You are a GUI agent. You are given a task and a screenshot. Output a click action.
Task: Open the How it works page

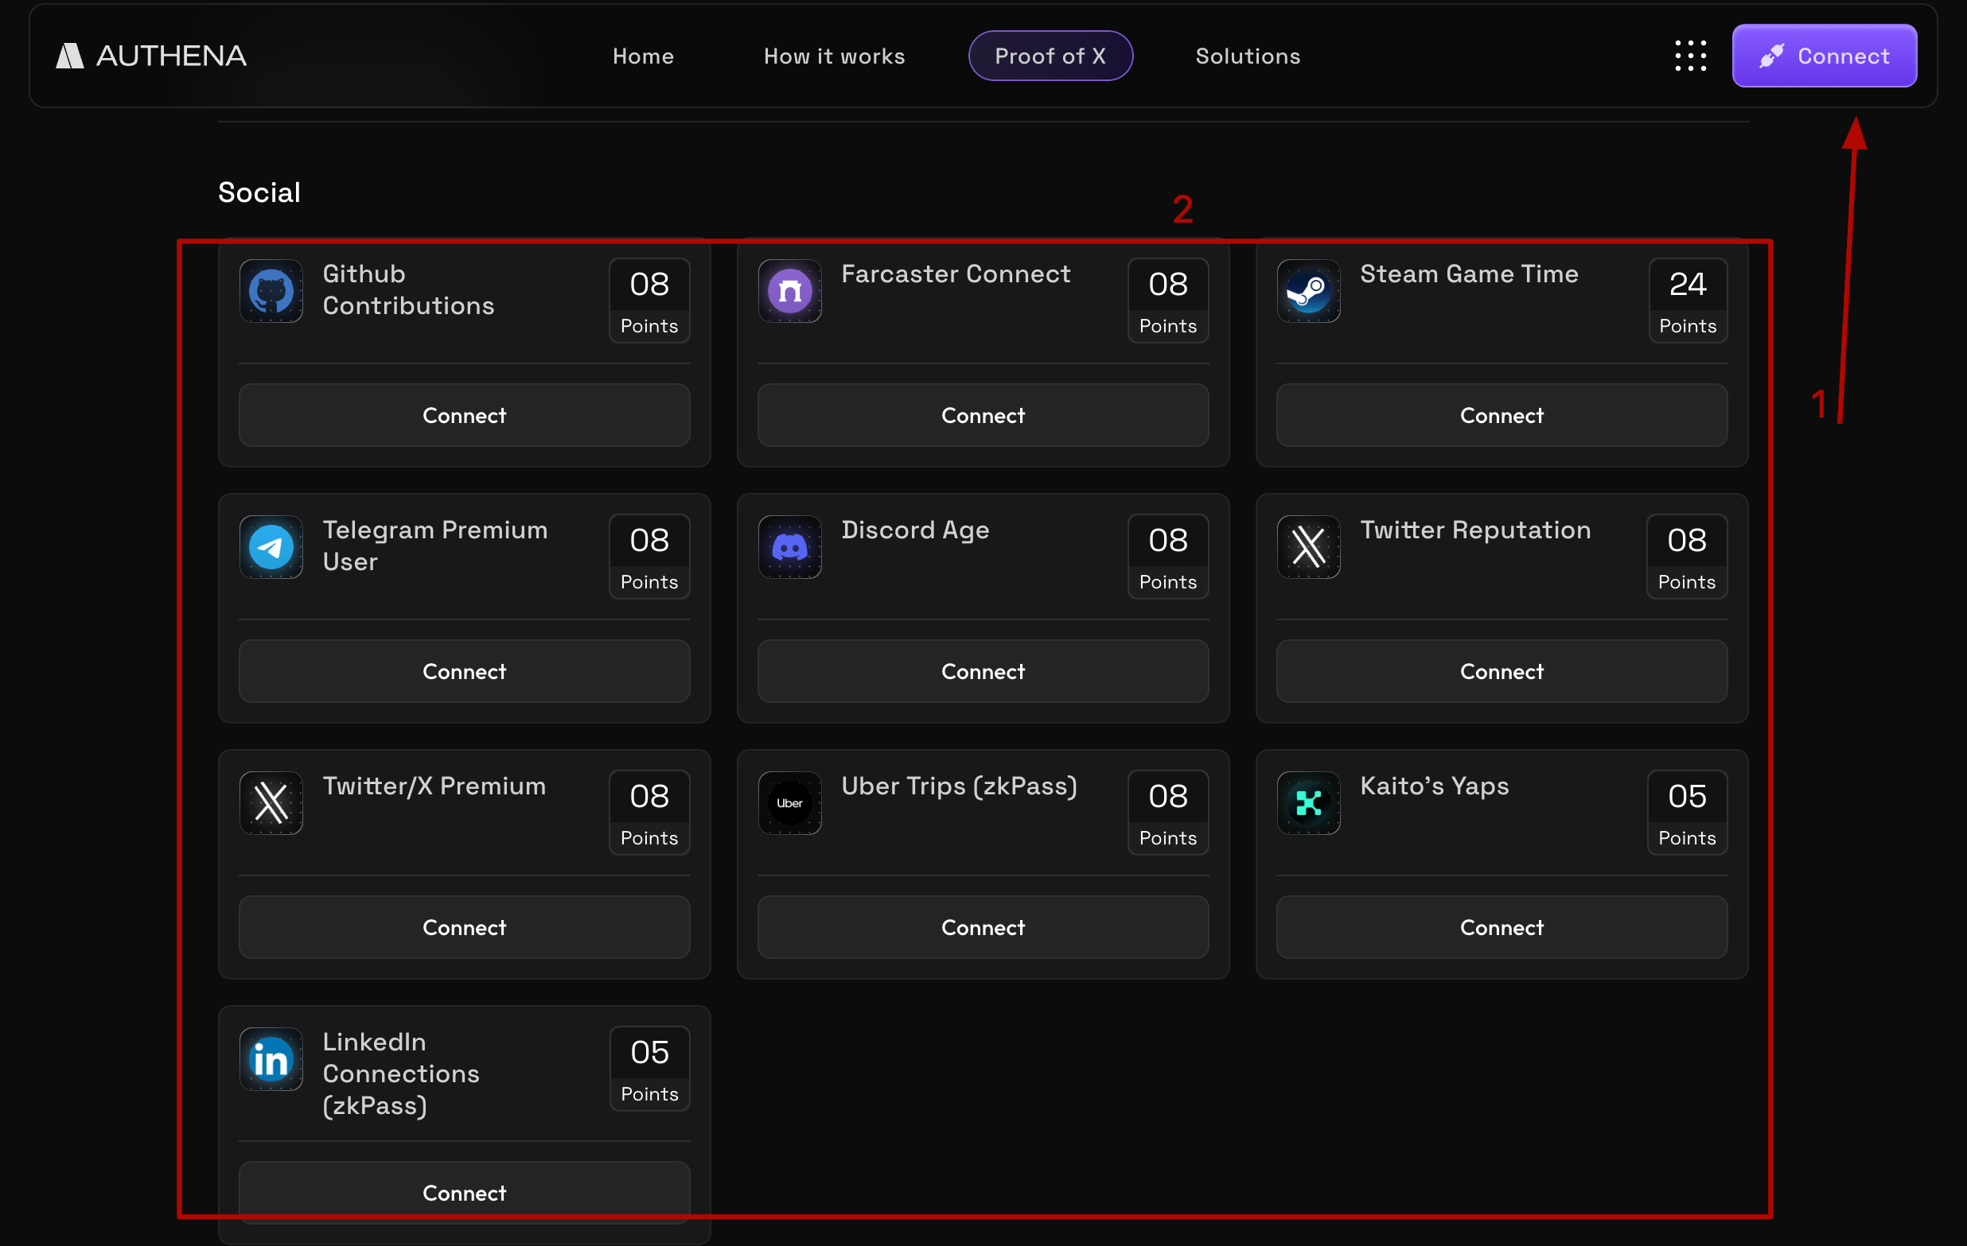pos(834,56)
